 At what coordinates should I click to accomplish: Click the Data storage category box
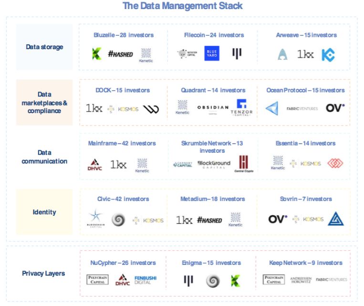click(44, 47)
